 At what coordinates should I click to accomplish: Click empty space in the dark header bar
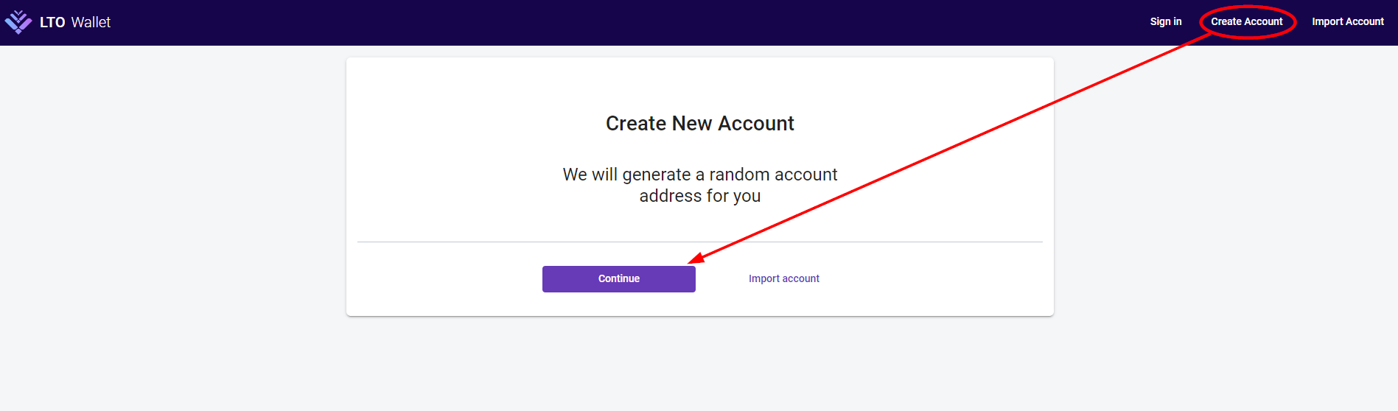tap(590, 22)
